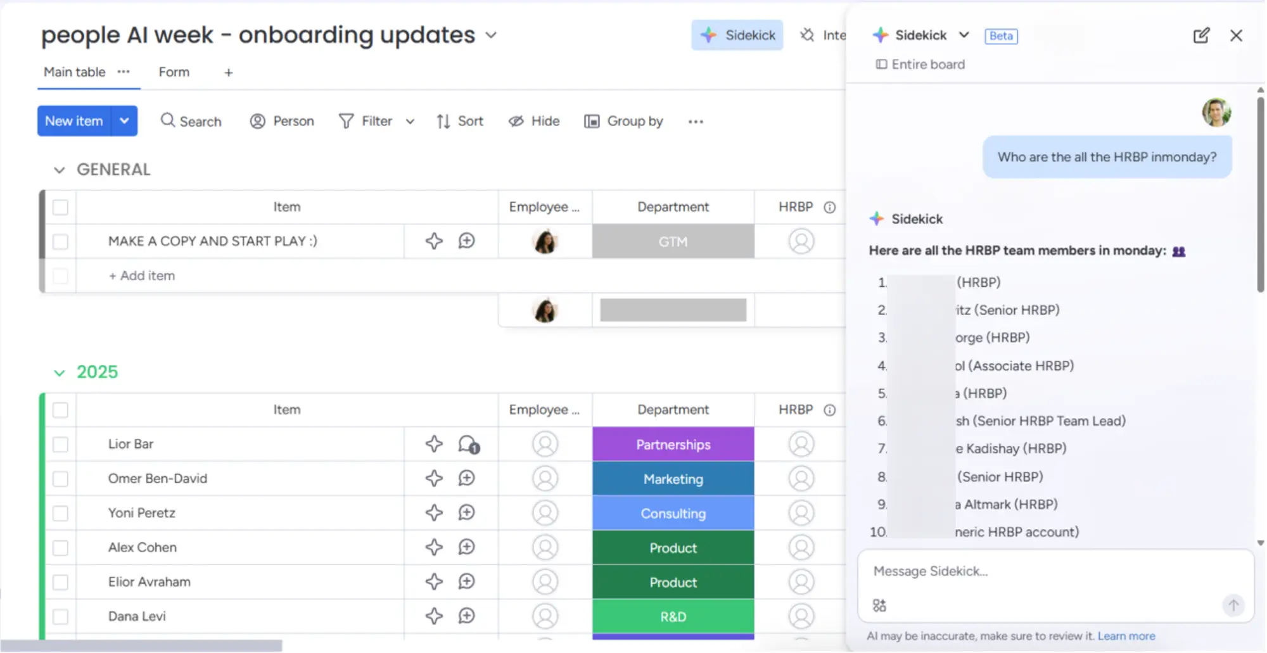The image size is (1267, 653).
Task: Select all items in 2025 group
Action: 60,410
